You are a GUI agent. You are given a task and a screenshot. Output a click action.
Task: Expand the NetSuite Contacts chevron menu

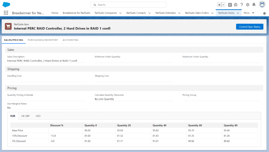click(x=149, y=13)
